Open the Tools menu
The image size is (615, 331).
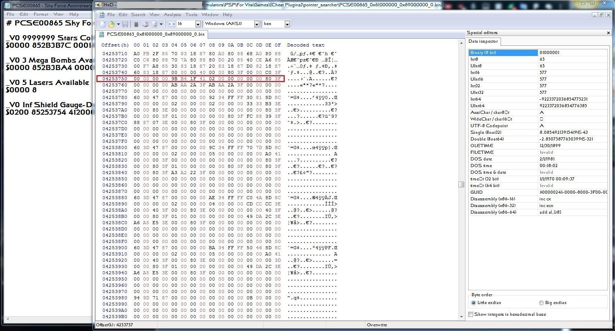click(x=192, y=15)
